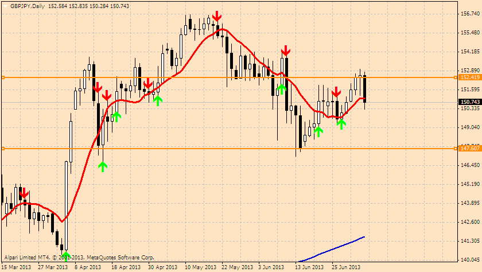Click the 155.480 price axis label
Viewport: 482px width, 272px height.
coord(470,33)
